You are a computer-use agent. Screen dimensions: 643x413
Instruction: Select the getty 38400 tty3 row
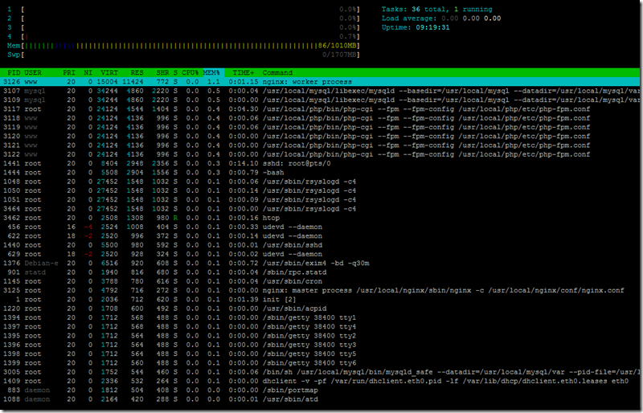[320, 345]
